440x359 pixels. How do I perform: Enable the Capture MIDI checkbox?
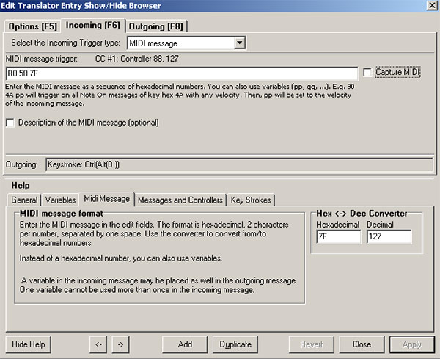click(367, 72)
